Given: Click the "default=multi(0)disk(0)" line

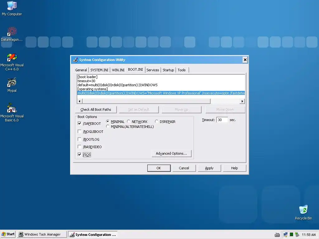Looking at the screenshot, I should click(117, 85).
